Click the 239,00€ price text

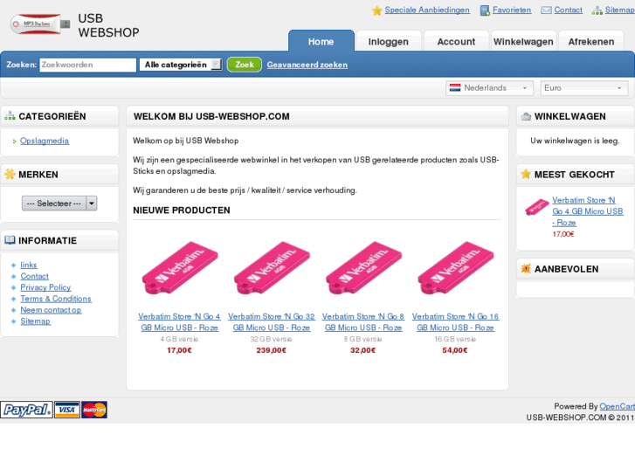(x=272, y=350)
